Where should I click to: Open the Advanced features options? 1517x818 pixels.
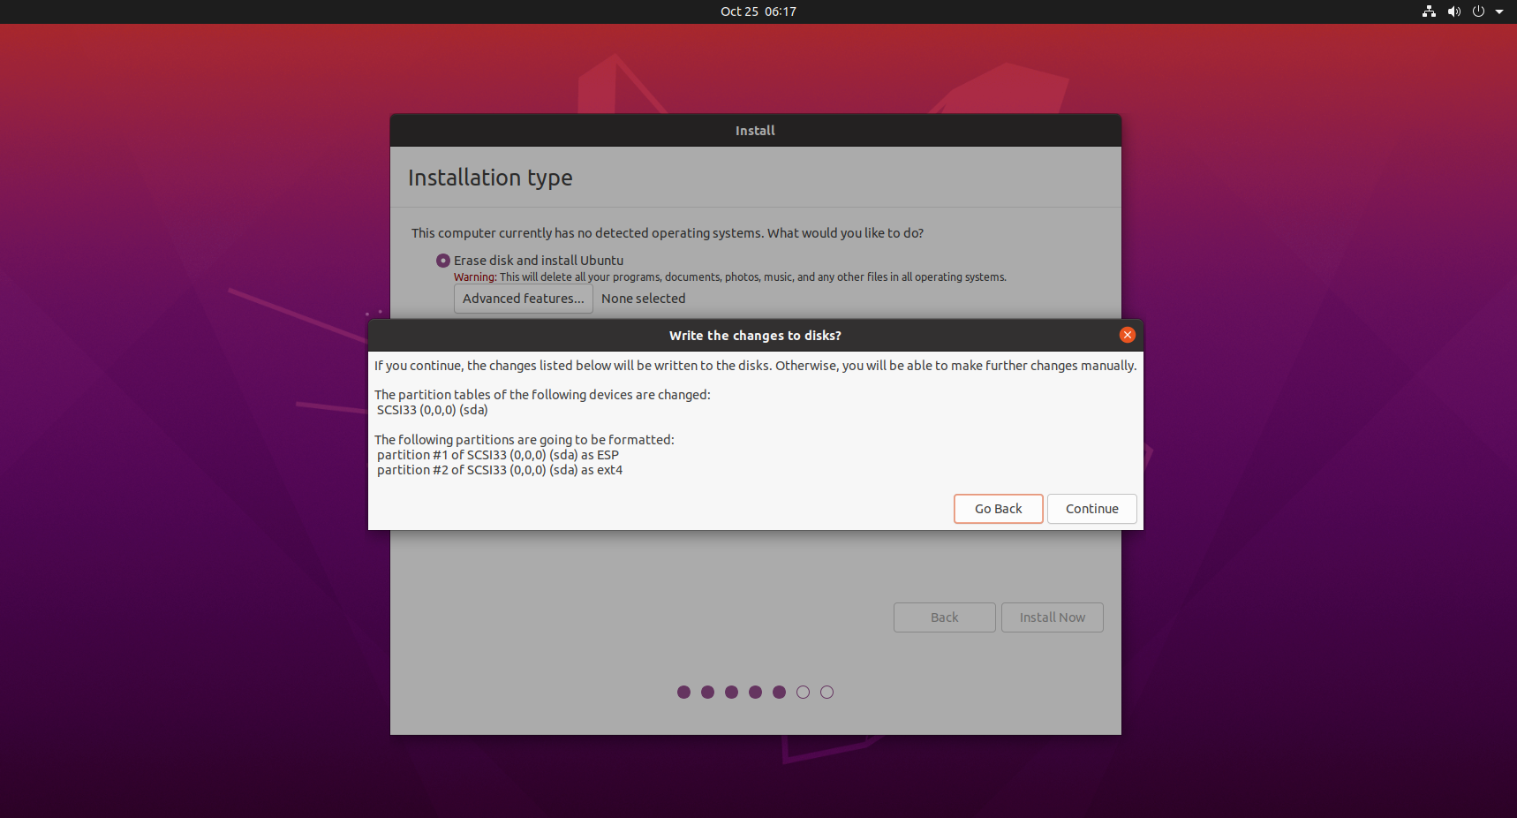pyautogui.click(x=523, y=299)
